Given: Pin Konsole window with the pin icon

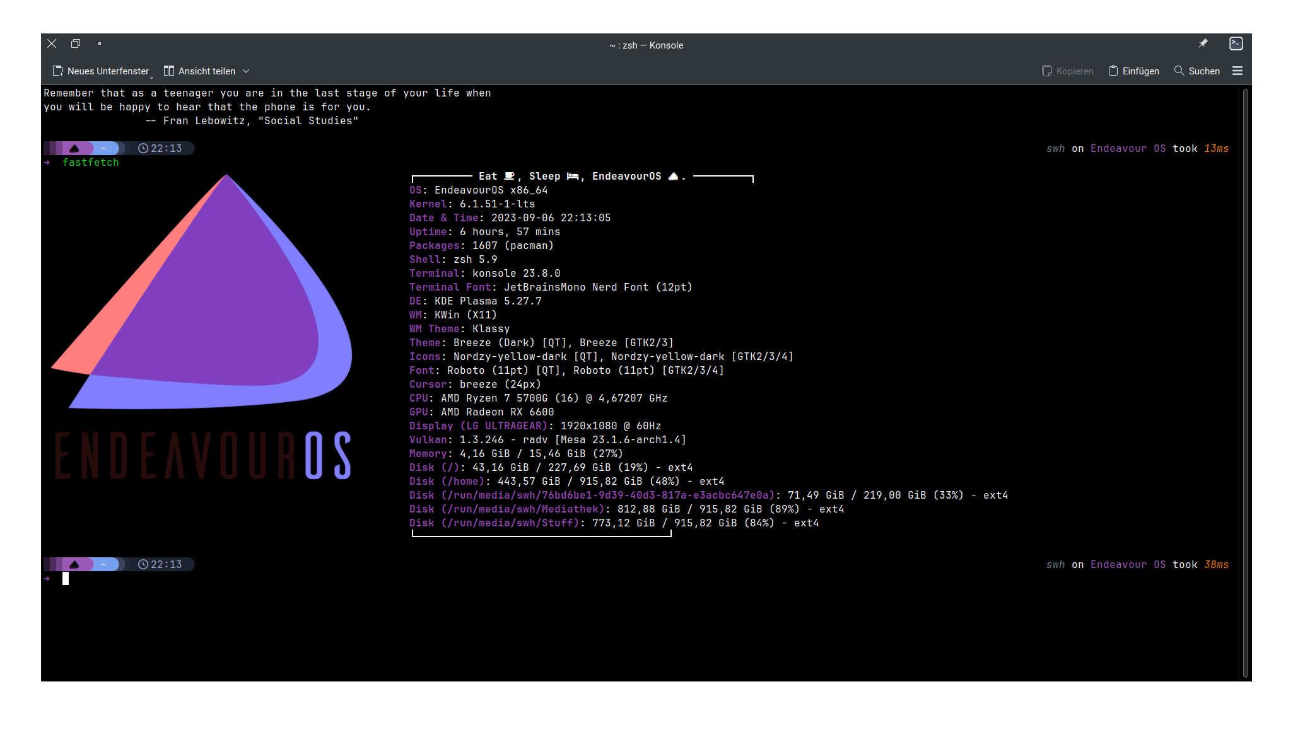Looking at the screenshot, I should 1203,43.
